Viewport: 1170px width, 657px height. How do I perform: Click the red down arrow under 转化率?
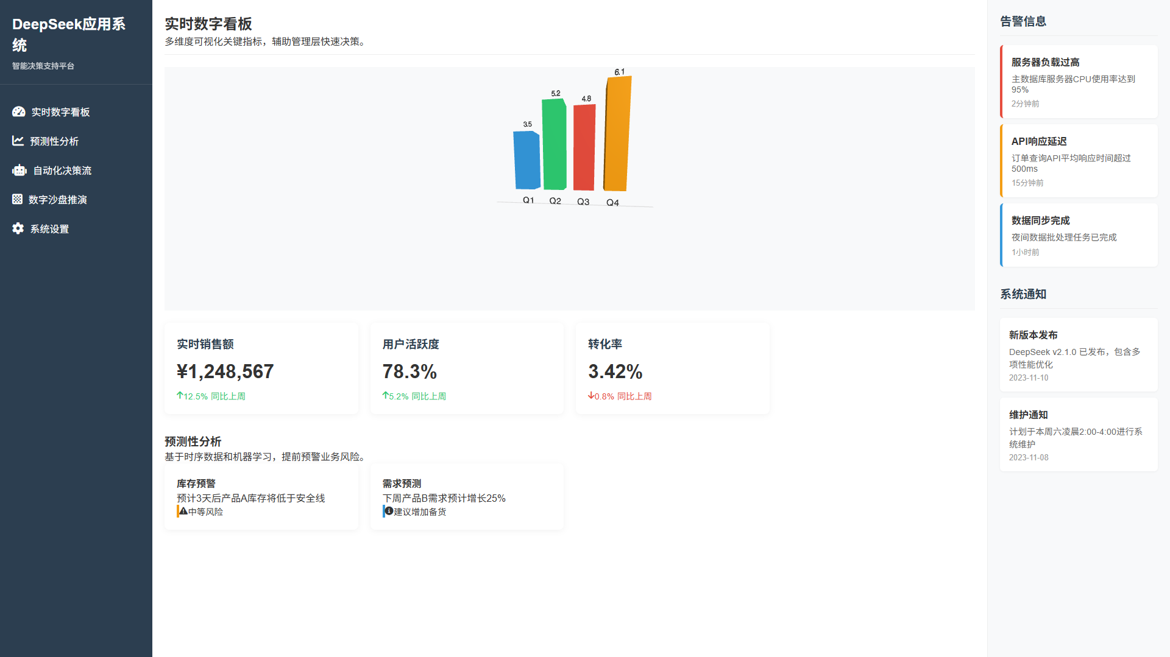591,396
